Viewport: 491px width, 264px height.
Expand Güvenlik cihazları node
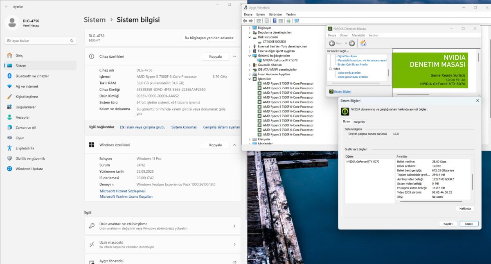pos(250,65)
